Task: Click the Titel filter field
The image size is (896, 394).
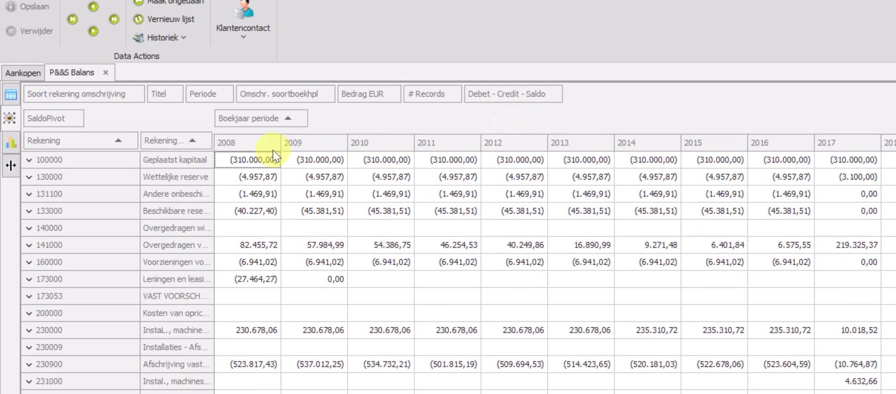Action: (x=165, y=94)
